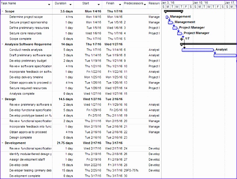Click the Finish date 'Tue 2/16/16' of Design
237x179 pixels.
pos(114,99)
